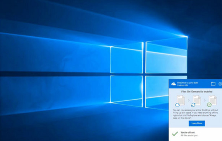
Task: Click the green checkmark beside You're all set
Action: pyautogui.click(x=175, y=134)
